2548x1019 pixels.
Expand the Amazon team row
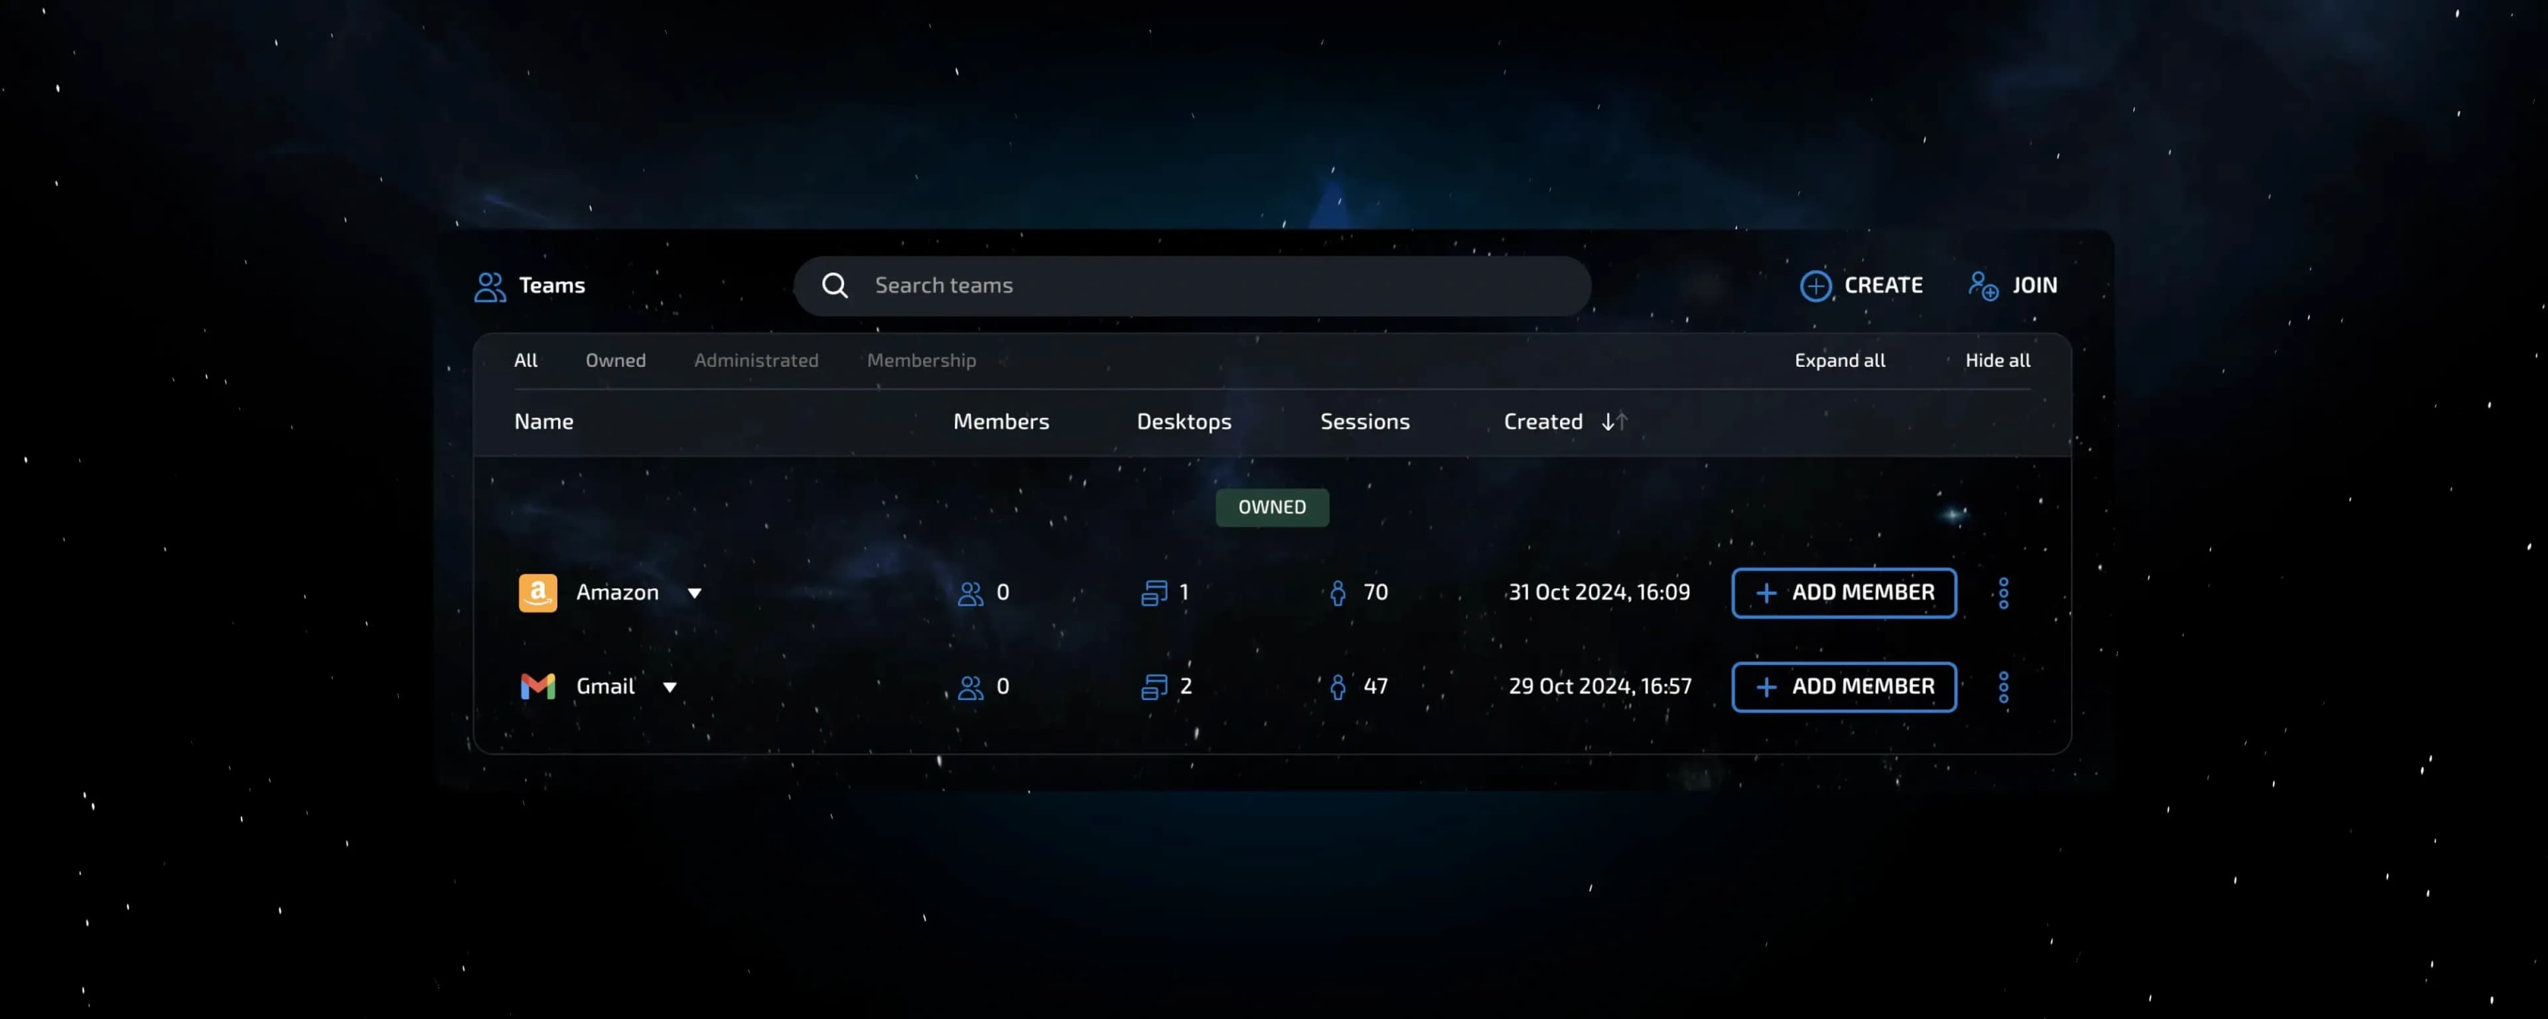coord(694,594)
